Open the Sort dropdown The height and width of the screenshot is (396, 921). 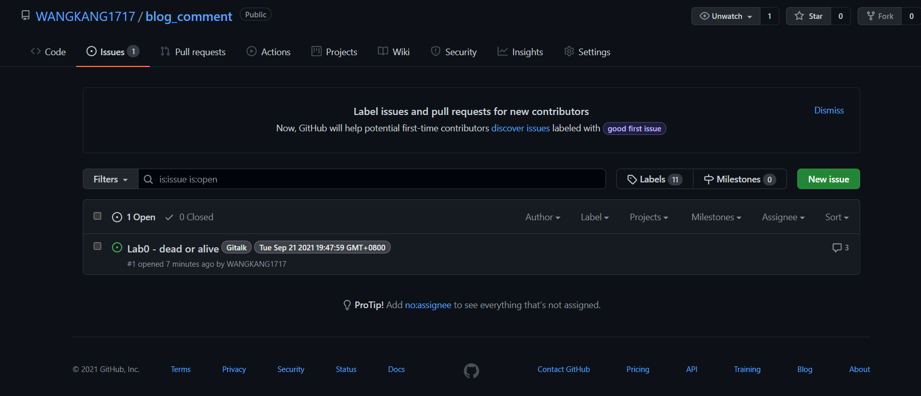point(836,217)
